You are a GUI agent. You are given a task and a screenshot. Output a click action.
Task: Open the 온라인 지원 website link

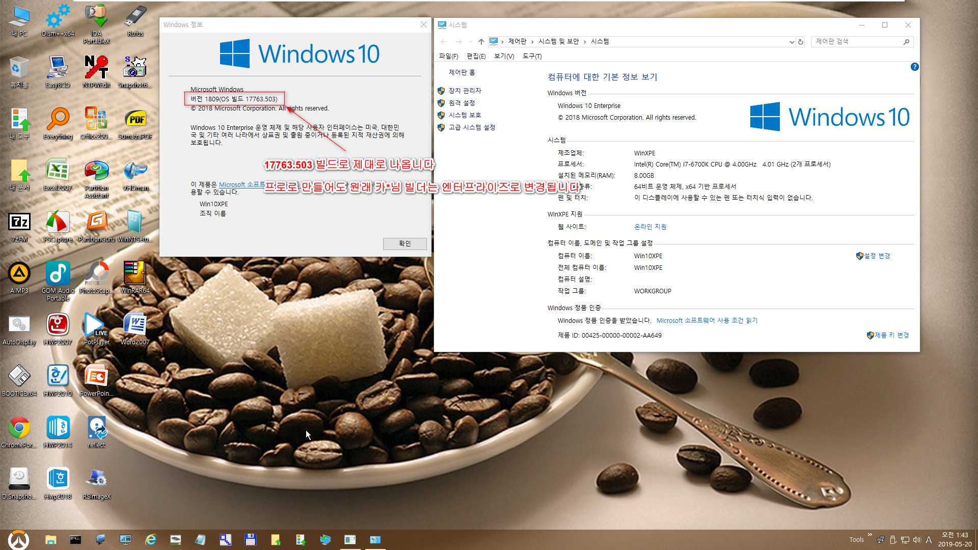click(x=650, y=227)
